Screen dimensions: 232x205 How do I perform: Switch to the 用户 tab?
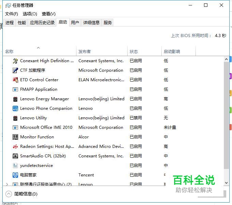75,23
